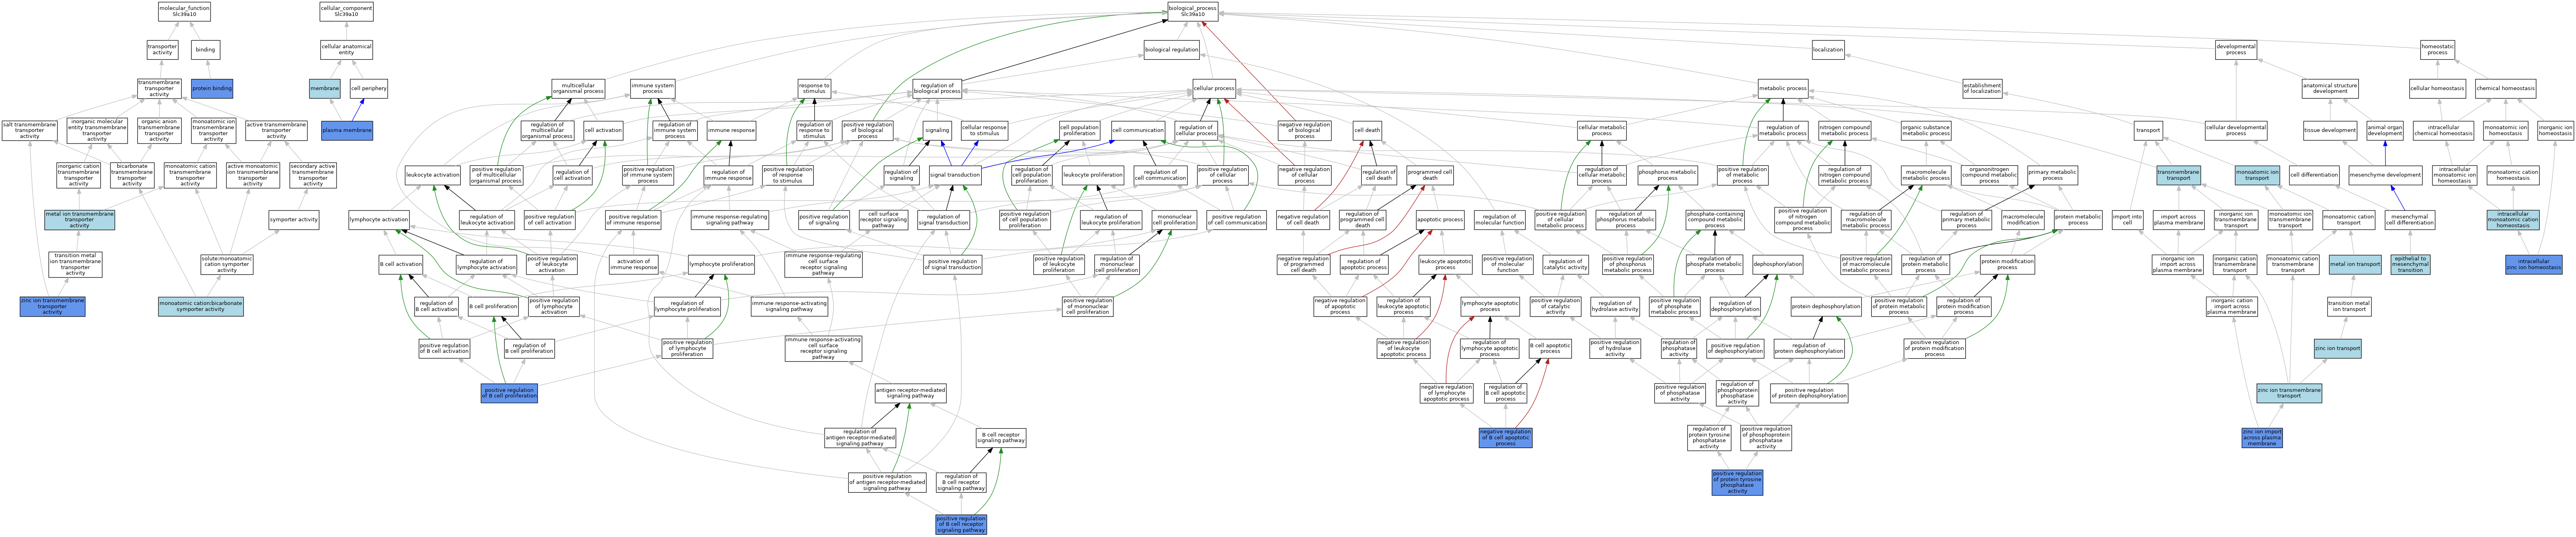Screen dimensions: 2576x537
Task: Click the 'homeostatic process' node
Action: (x=2437, y=49)
